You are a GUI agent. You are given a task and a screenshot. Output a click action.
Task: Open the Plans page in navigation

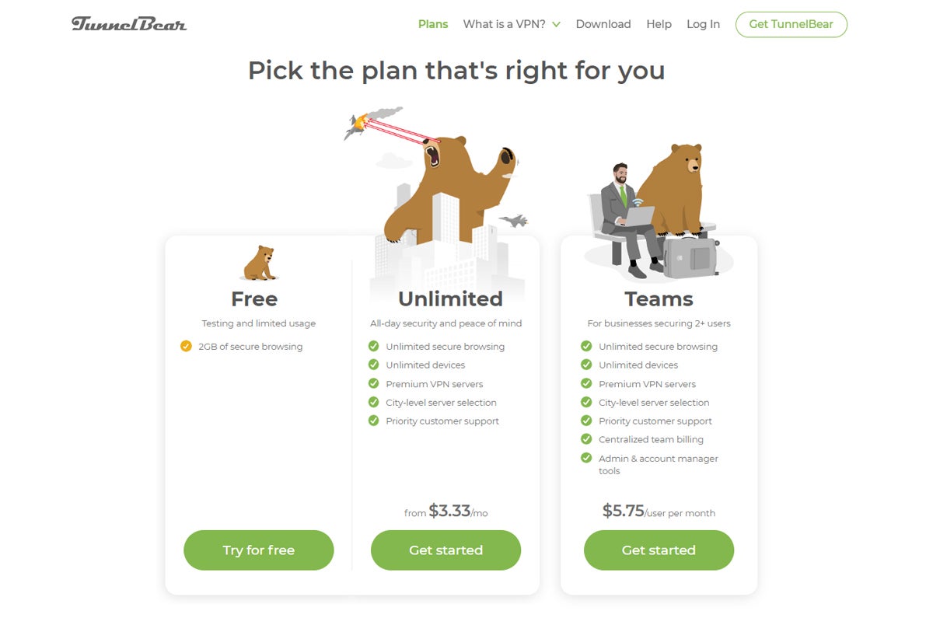[x=433, y=24]
